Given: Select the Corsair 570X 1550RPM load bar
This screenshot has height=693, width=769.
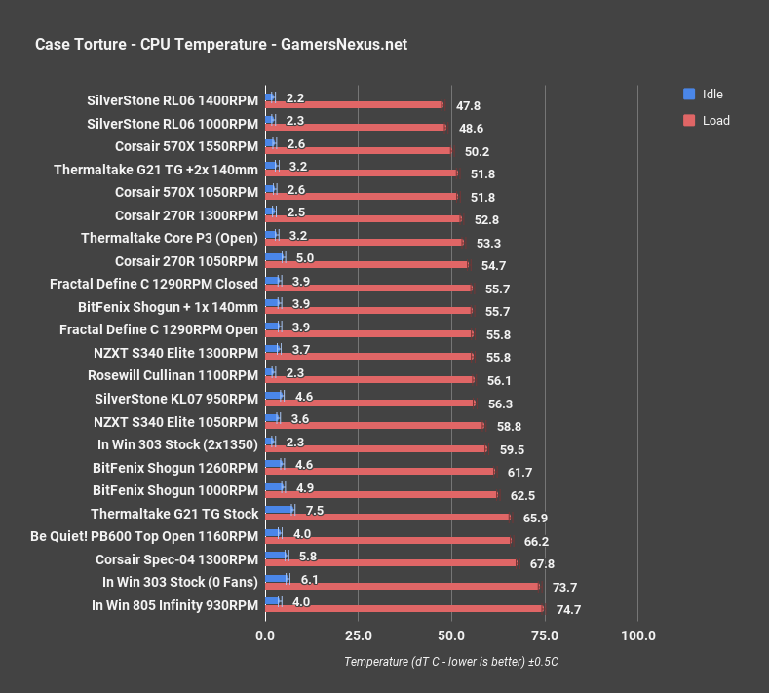Looking at the screenshot, I should pos(358,150).
